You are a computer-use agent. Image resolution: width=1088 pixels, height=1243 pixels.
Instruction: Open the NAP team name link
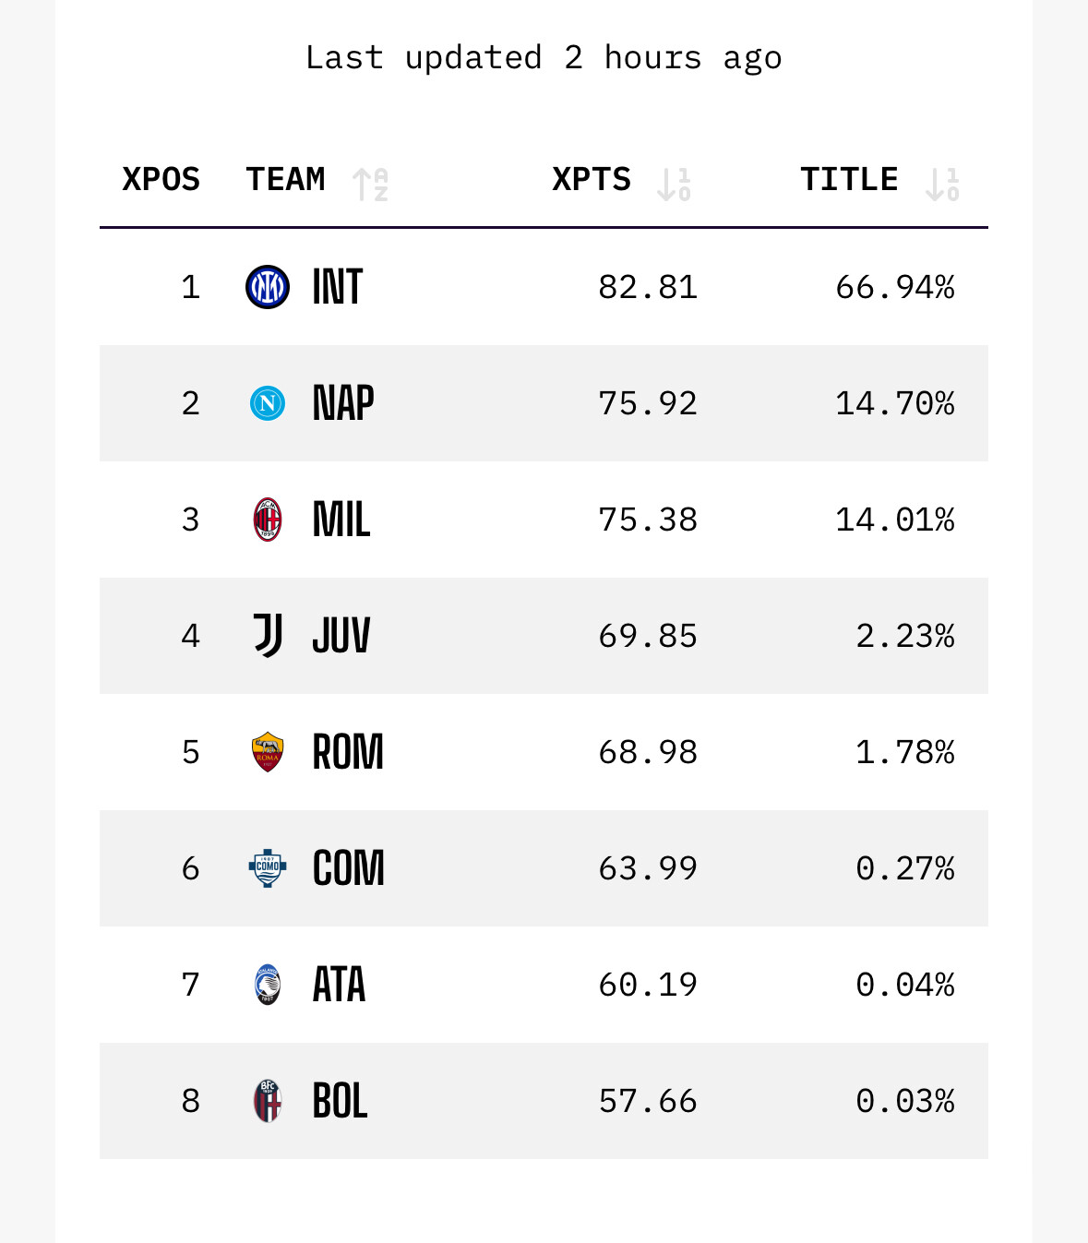343,403
